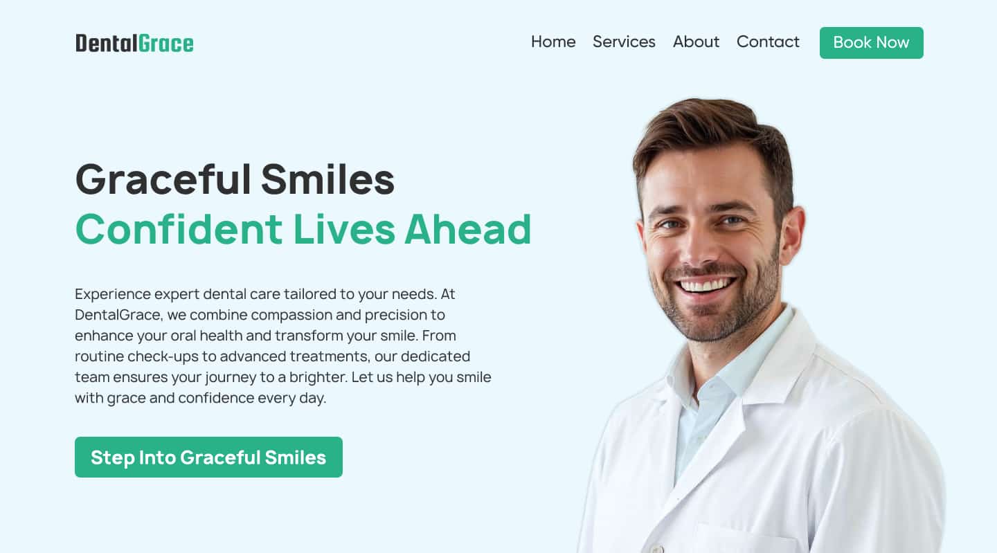Click the green Confident Lives Ahead heading
Screen dimensions: 997x553
click(x=303, y=228)
